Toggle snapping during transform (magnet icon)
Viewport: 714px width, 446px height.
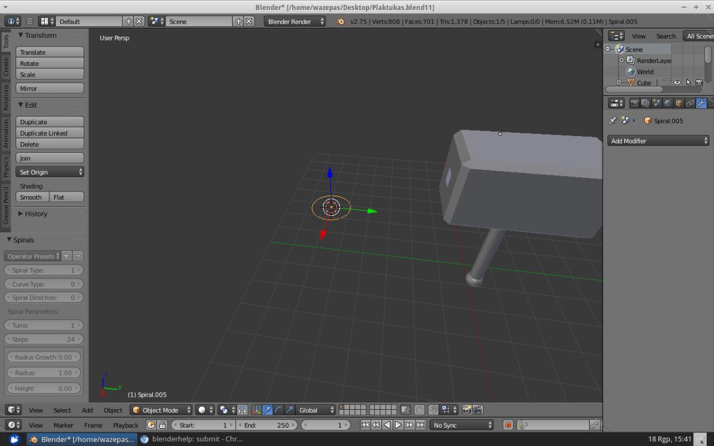(x=433, y=410)
